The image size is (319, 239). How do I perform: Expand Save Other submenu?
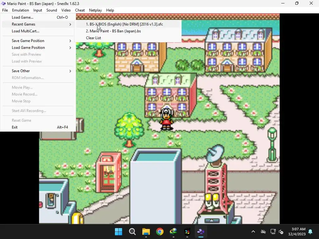coord(38,71)
